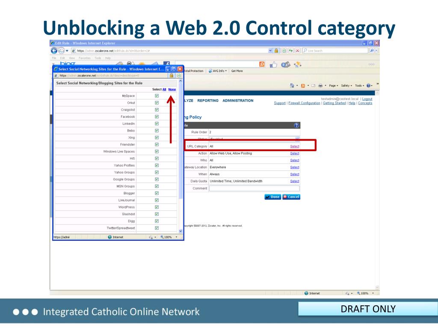
Task: Click compatibility view icon in Edit Rule address bar
Action: [284, 50]
